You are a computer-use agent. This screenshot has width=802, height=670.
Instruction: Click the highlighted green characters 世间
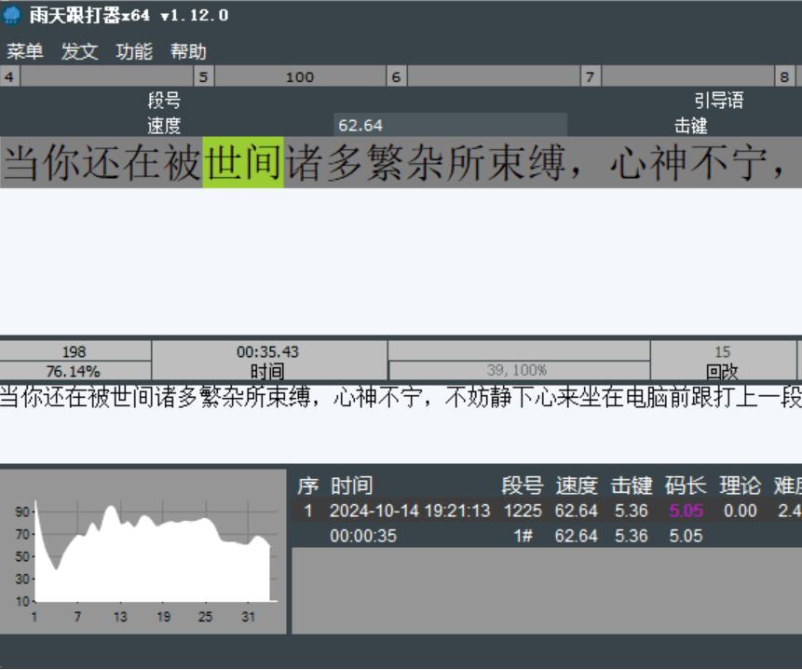click(x=243, y=164)
